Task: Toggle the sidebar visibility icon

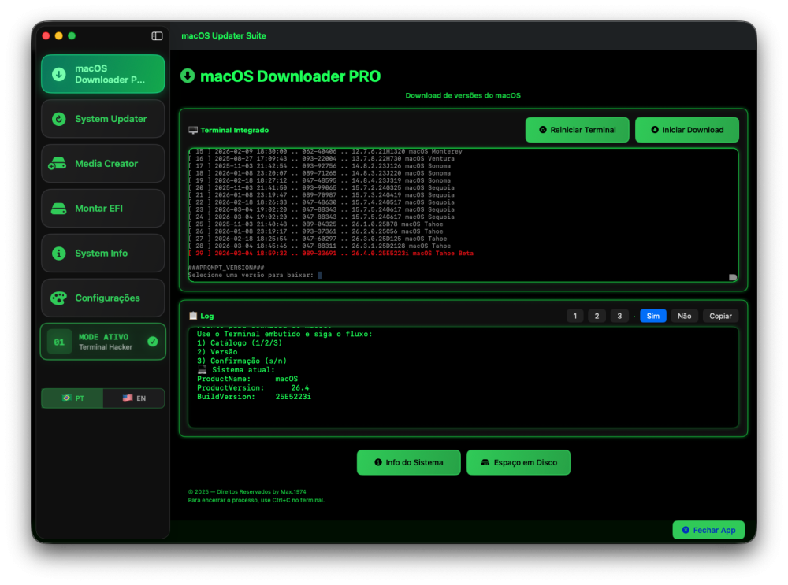Action: pos(157,36)
